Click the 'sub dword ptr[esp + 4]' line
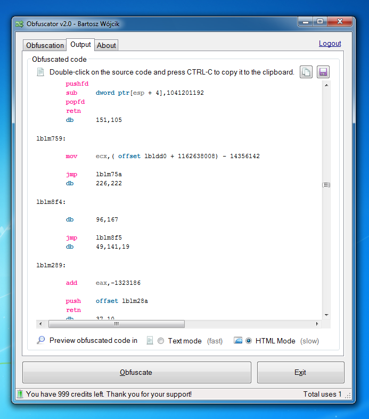 pos(135,93)
